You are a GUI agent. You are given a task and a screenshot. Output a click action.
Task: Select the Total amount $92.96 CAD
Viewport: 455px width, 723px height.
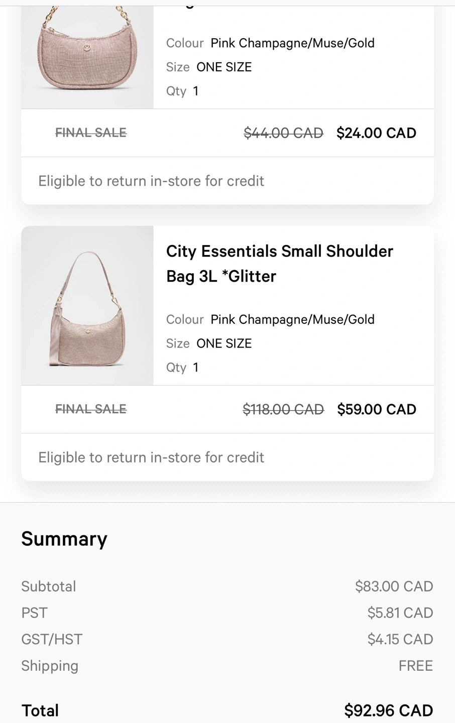(x=388, y=710)
